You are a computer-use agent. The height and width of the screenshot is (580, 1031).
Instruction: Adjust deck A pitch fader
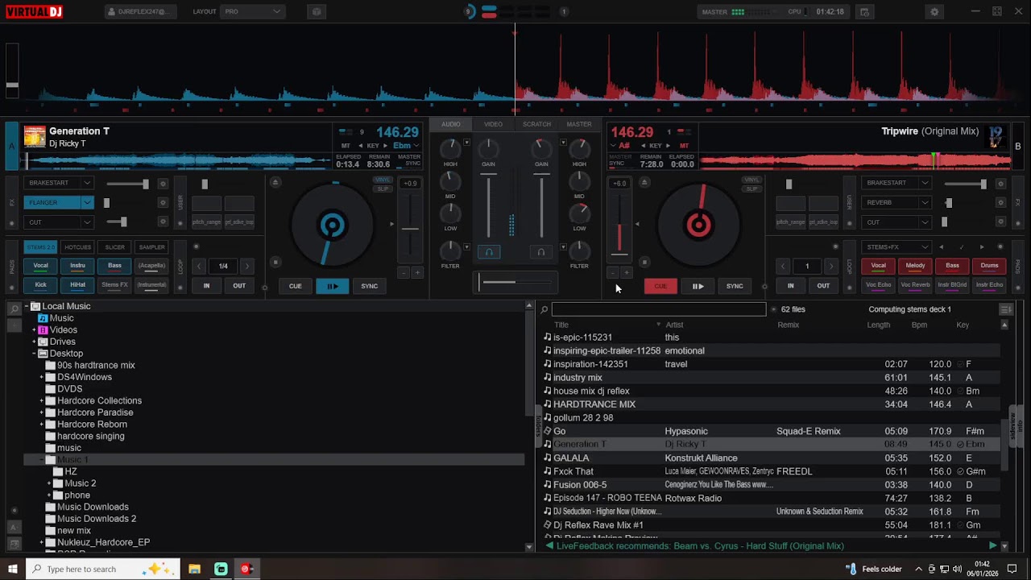[x=410, y=229]
